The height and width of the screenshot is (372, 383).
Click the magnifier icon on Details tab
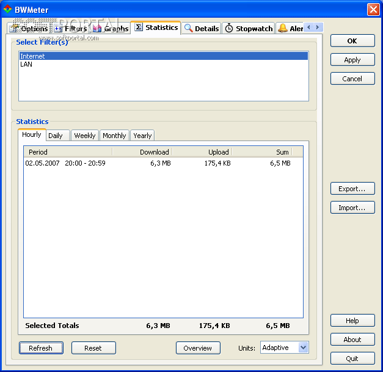pos(188,28)
